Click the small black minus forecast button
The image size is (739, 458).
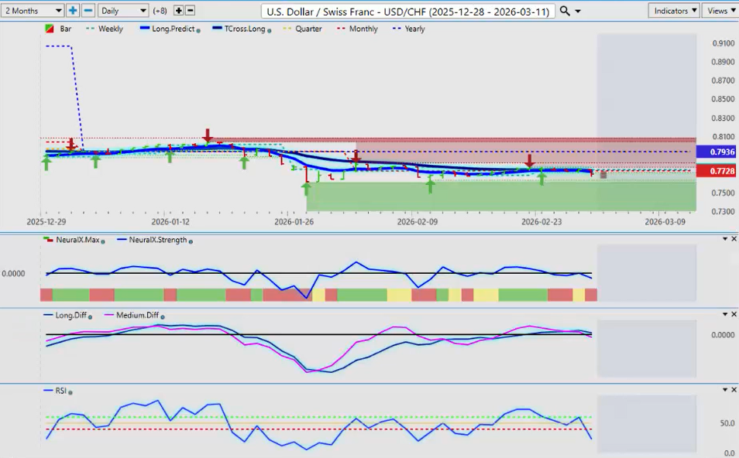point(191,11)
